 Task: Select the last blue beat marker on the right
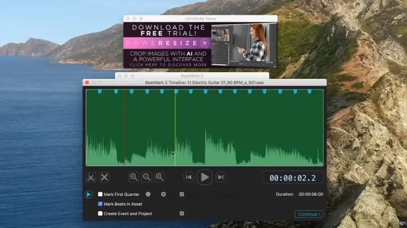pyautogui.click(x=309, y=91)
